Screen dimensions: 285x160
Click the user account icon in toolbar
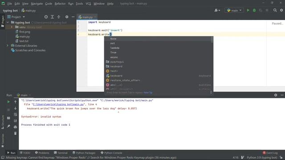click(x=217, y=10)
